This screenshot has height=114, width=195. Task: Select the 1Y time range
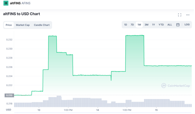point(153,25)
